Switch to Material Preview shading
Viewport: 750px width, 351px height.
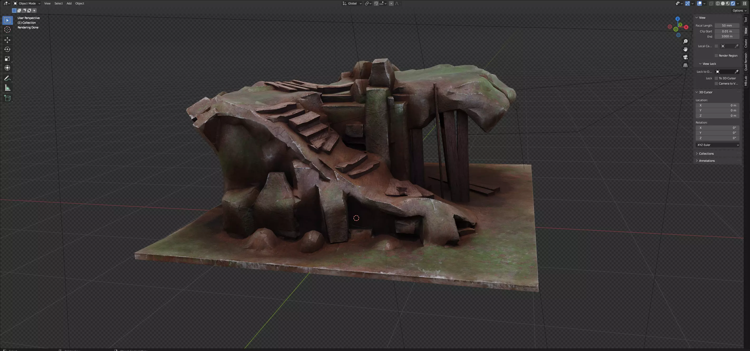point(728,3)
